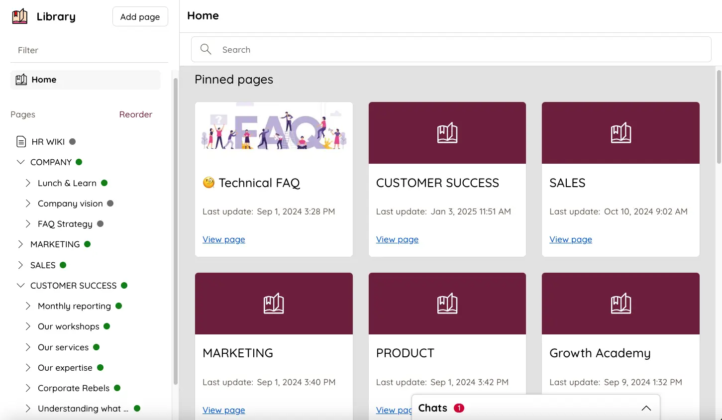Click the Add page button
722x420 pixels.
coord(140,16)
